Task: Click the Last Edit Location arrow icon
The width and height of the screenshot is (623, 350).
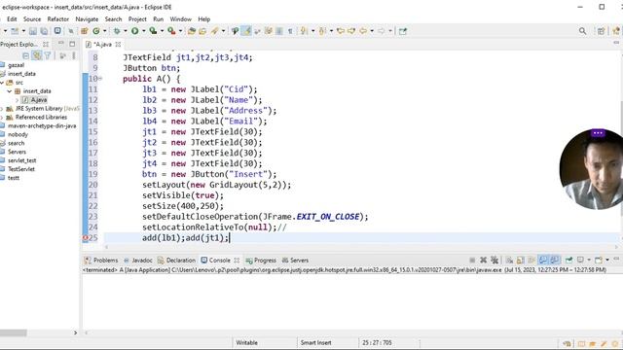Action: tap(341, 31)
